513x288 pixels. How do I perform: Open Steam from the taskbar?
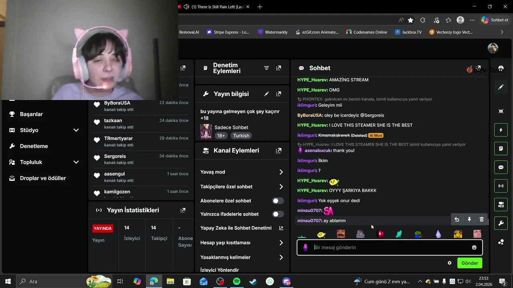(x=253, y=282)
